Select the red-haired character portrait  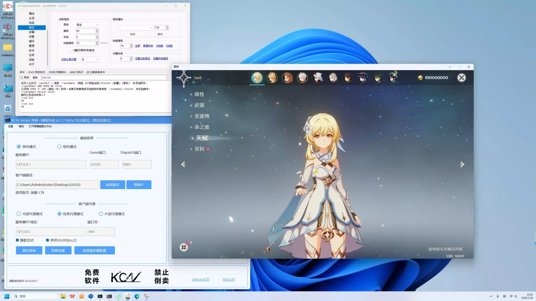(287, 78)
